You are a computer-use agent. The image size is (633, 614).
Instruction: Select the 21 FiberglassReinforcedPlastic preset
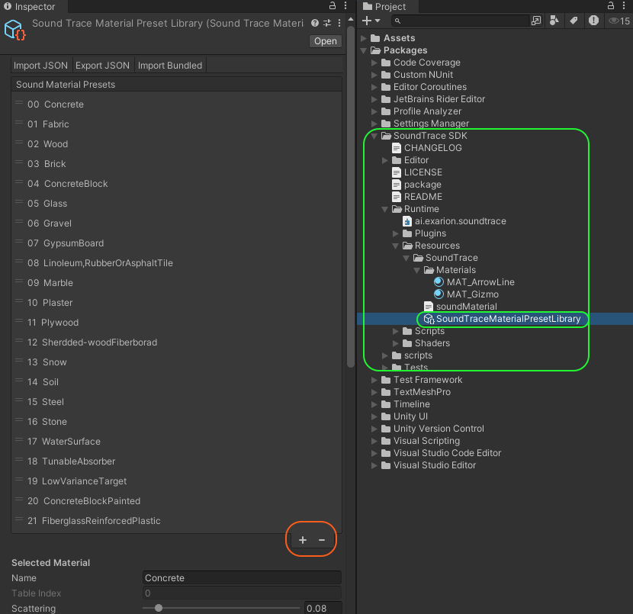pos(177,521)
